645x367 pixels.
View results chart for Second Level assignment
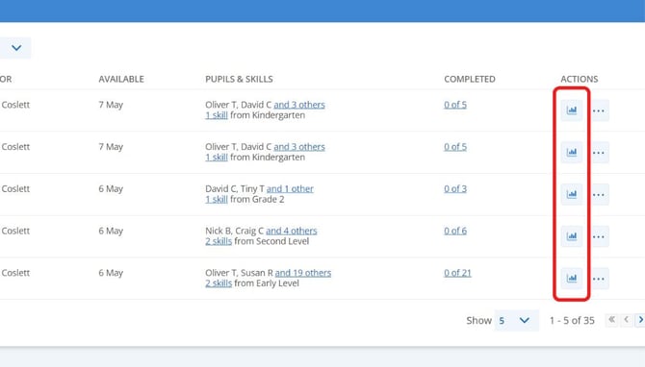pos(572,236)
